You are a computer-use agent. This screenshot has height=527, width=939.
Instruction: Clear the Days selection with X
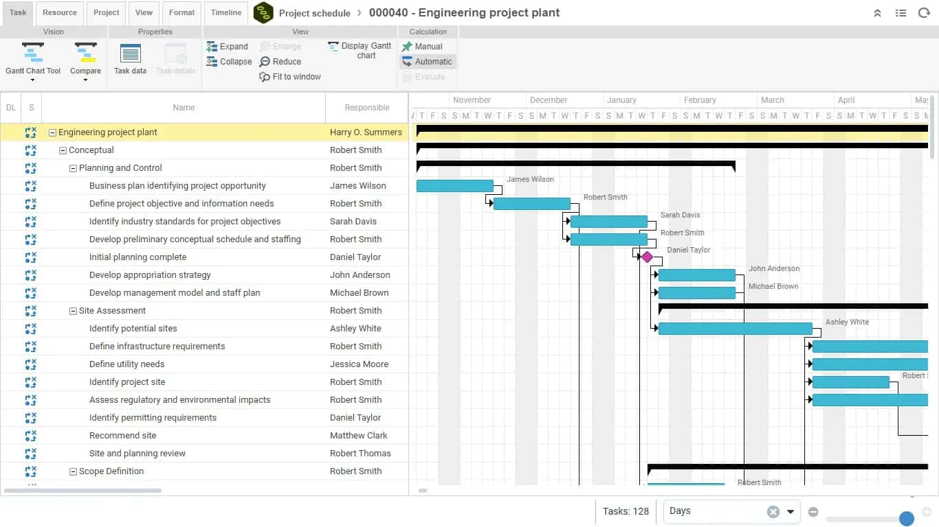tap(773, 511)
